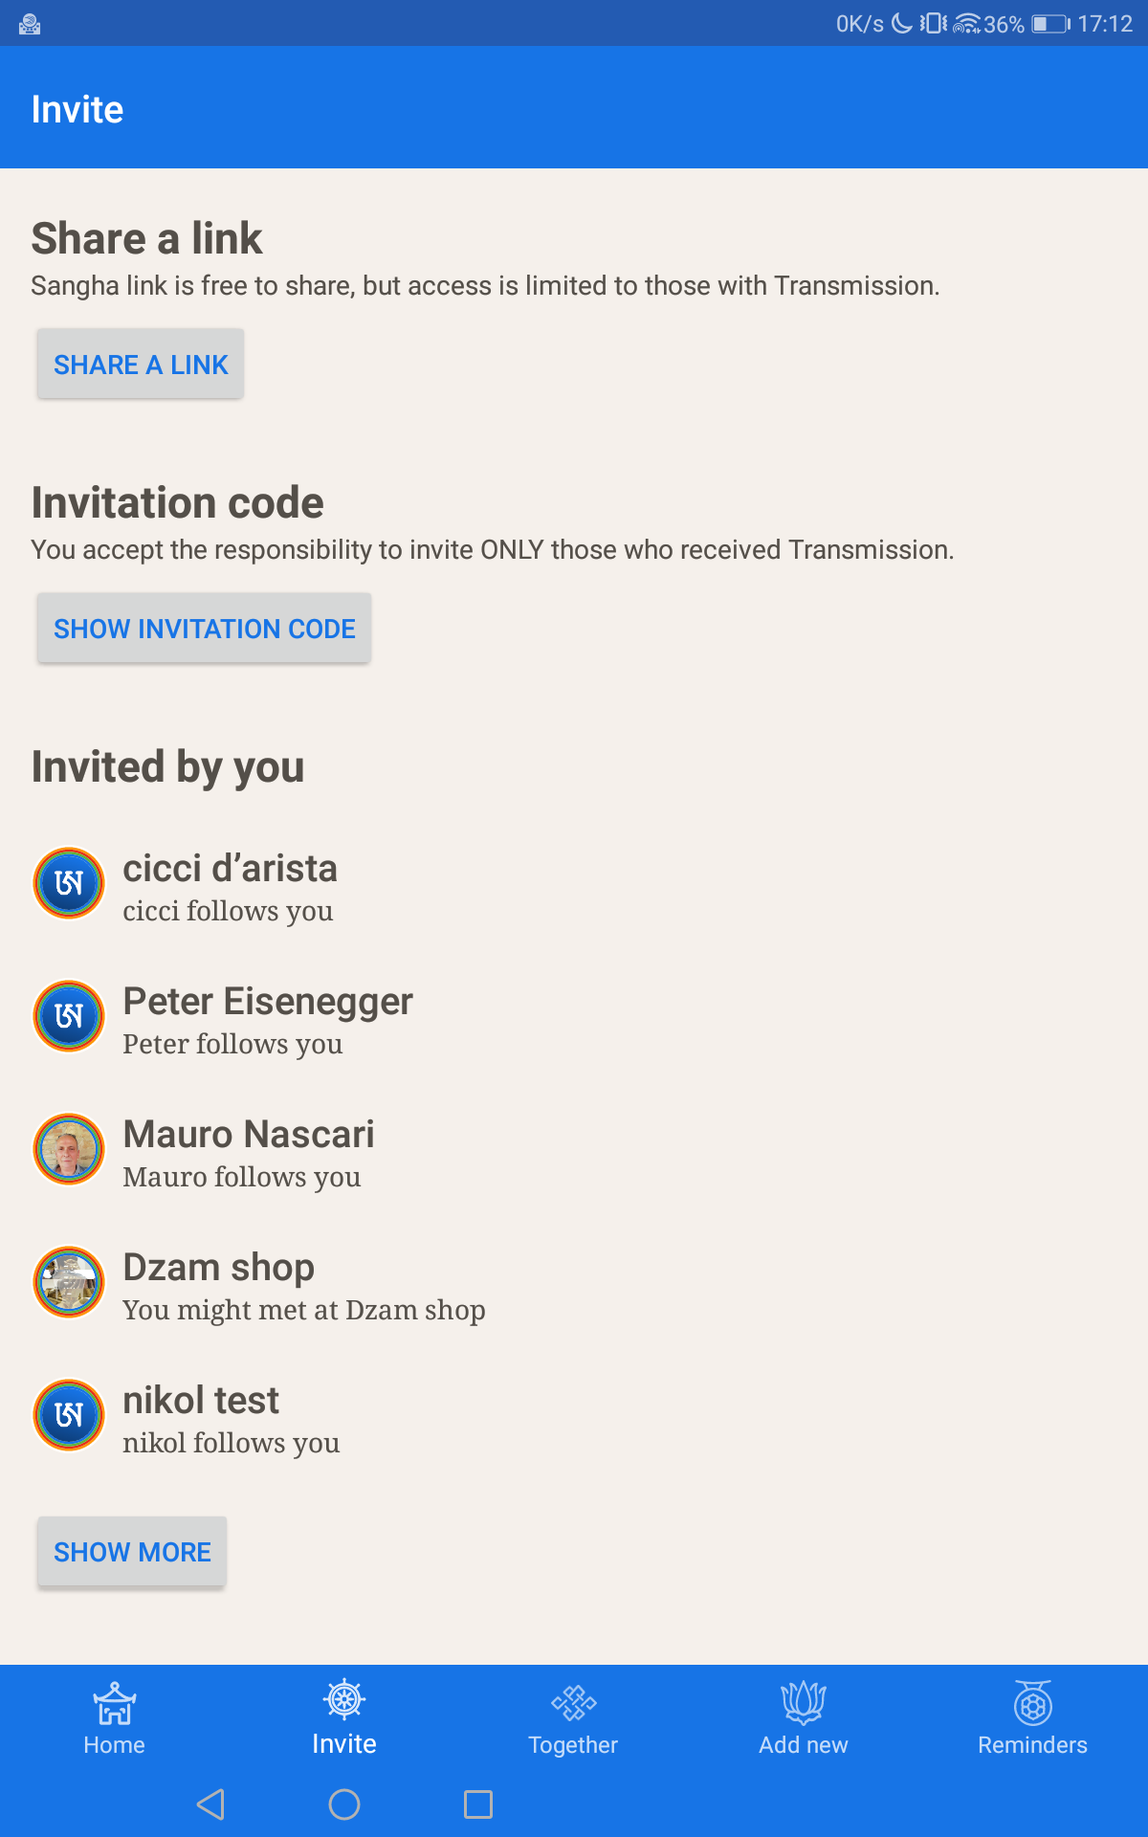
Task: Go to the Reminders tab label
Action: (1032, 1745)
